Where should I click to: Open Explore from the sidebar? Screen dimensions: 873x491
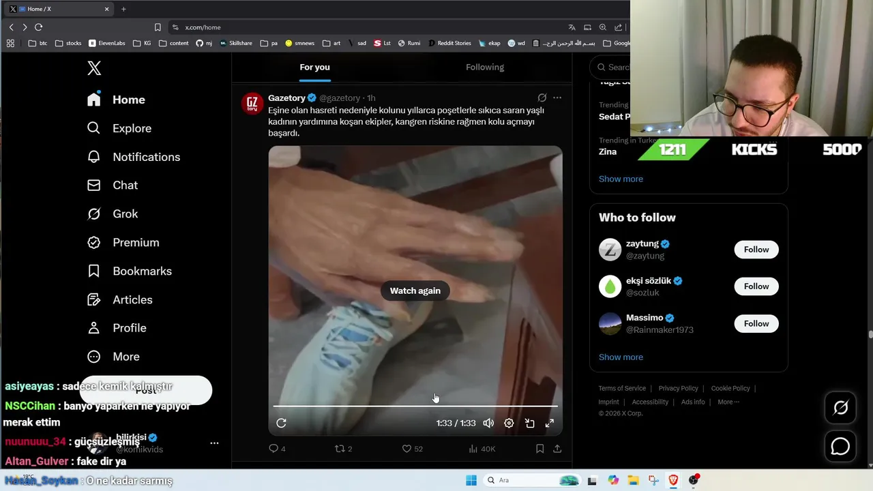point(119,128)
